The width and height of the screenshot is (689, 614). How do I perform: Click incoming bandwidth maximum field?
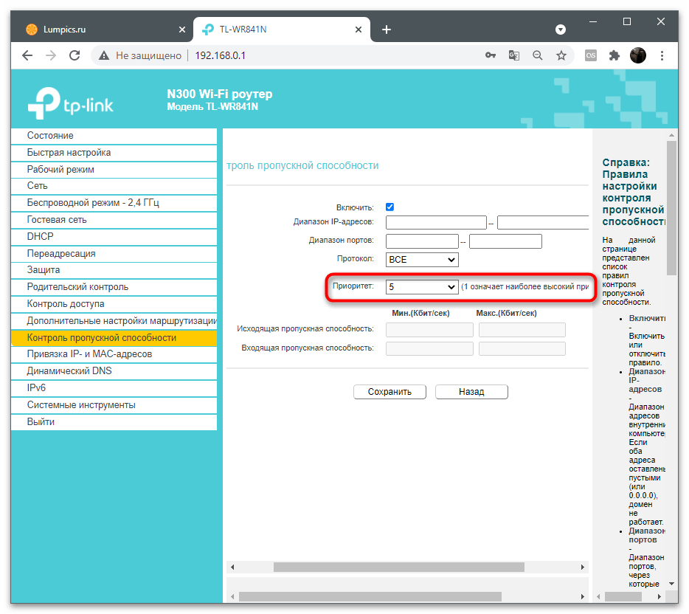(x=522, y=348)
